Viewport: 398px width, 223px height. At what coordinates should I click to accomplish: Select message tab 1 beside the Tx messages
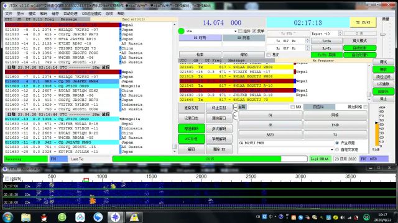(235, 107)
